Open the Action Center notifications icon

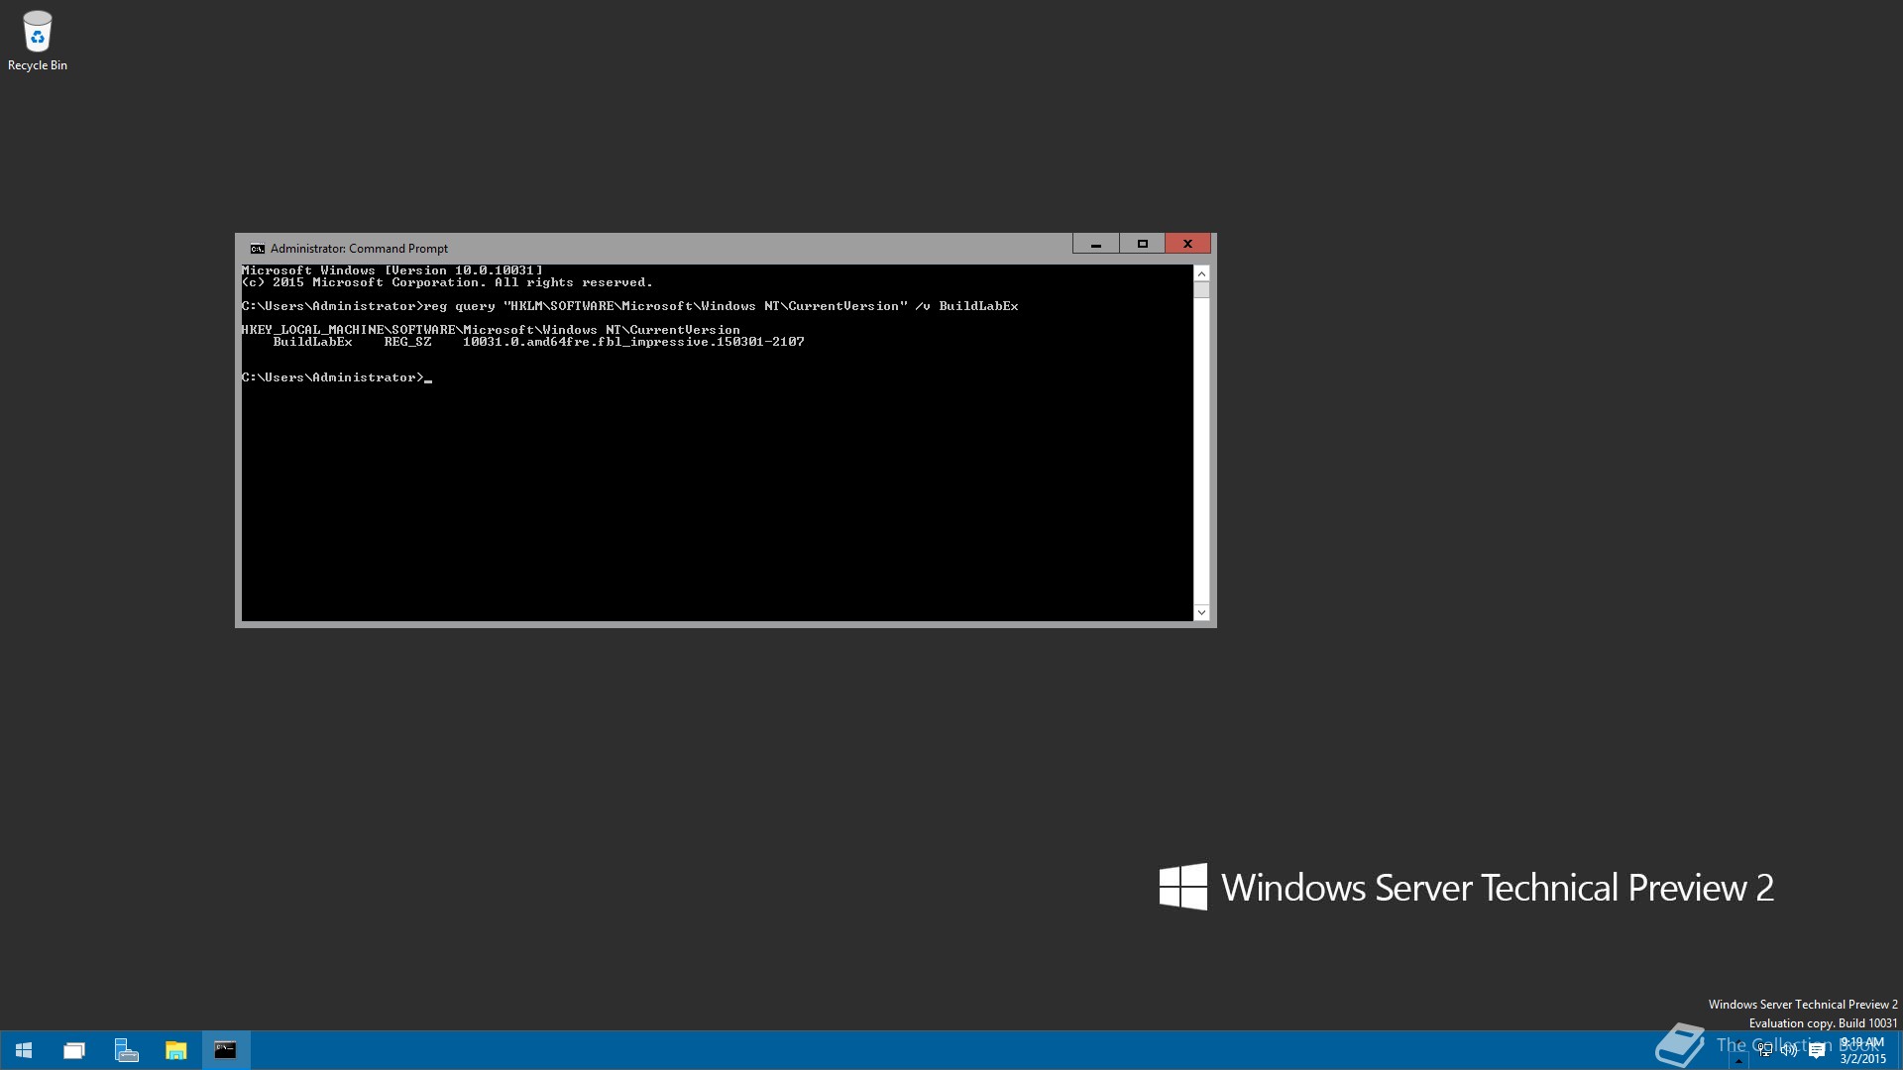pyautogui.click(x=1817, y=1050)
